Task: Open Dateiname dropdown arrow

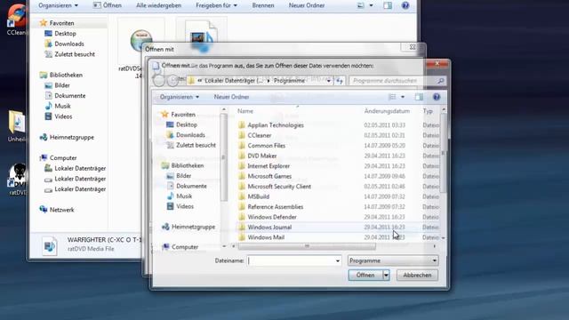Action: pos(338,260)
